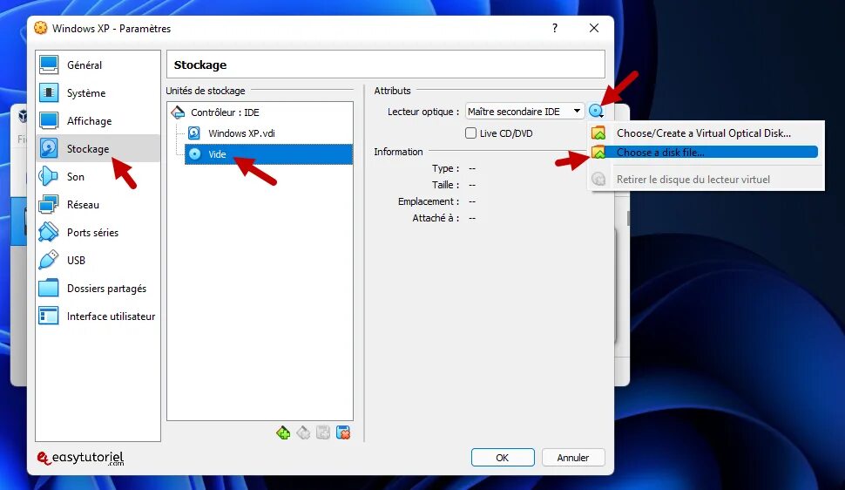
Task: Add a new storage controller
Action: click(283, 432)
